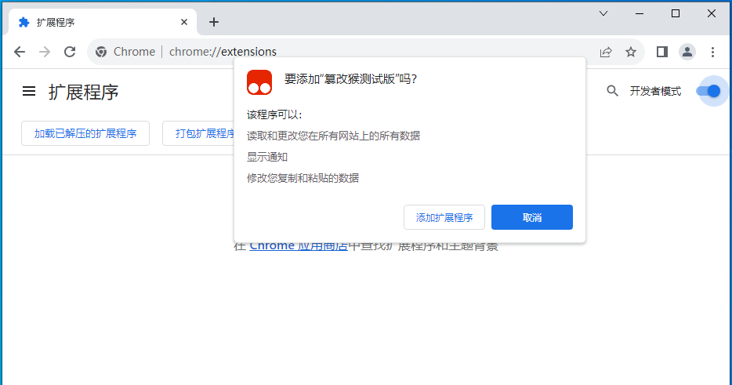Maximize the Chrome window
Viewport: 732px width, 385px height.
(x=676, y=13)
